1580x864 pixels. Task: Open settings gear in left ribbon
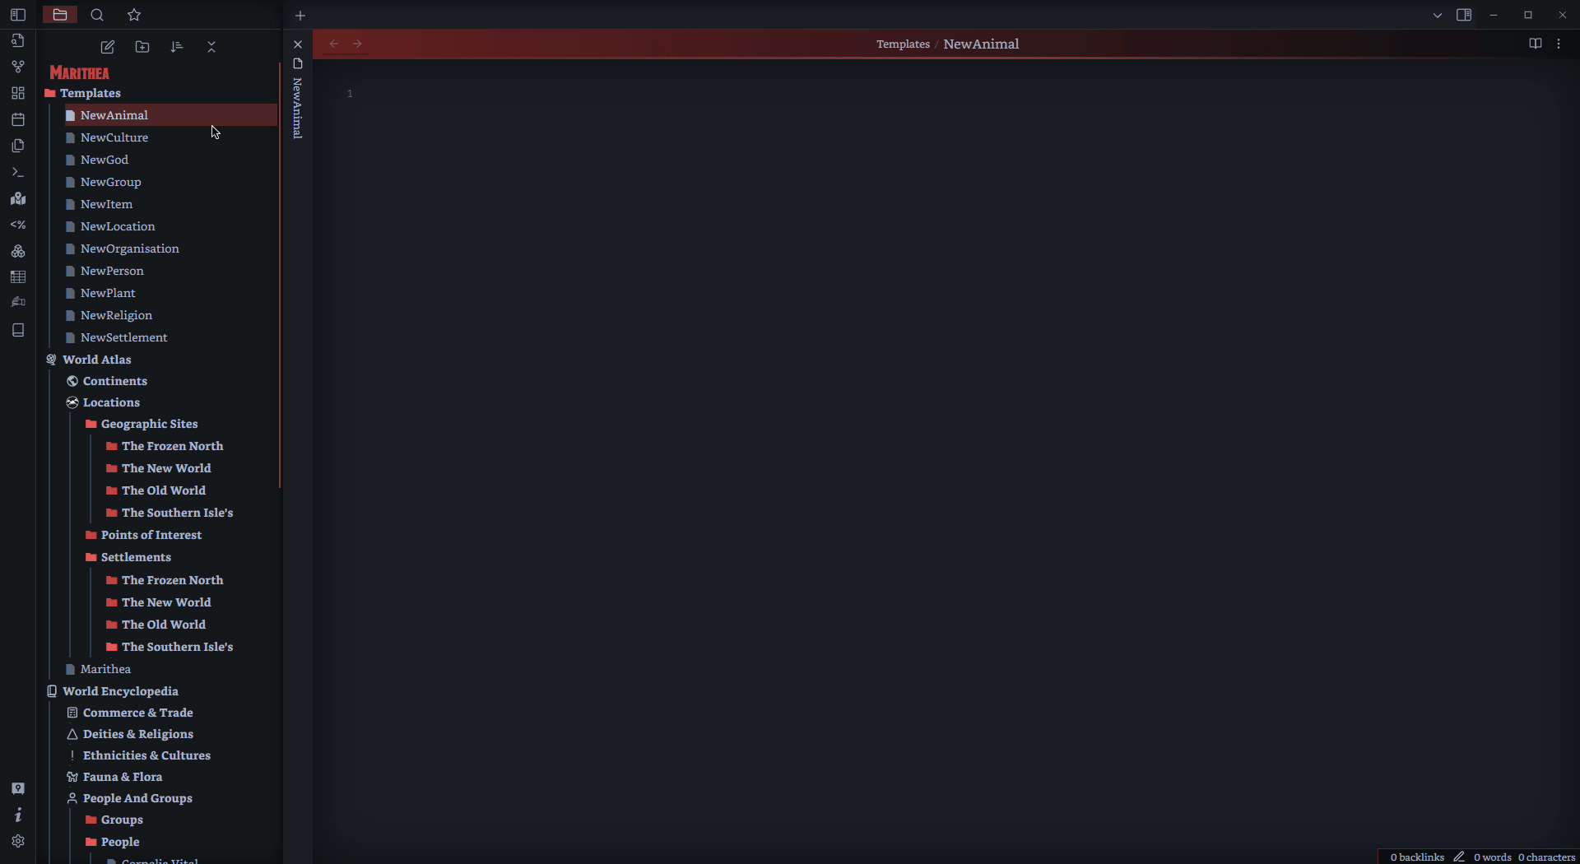click(x=18, y=841)
